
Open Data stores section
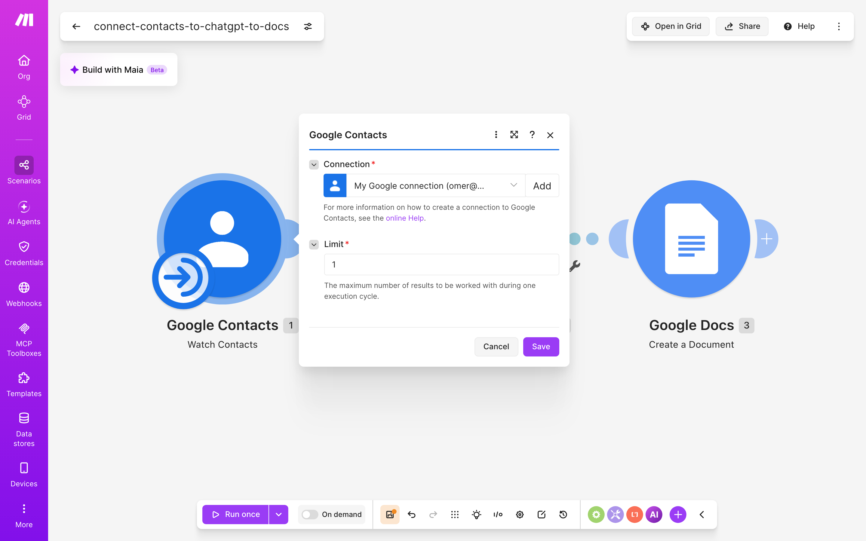pos(24,429)
